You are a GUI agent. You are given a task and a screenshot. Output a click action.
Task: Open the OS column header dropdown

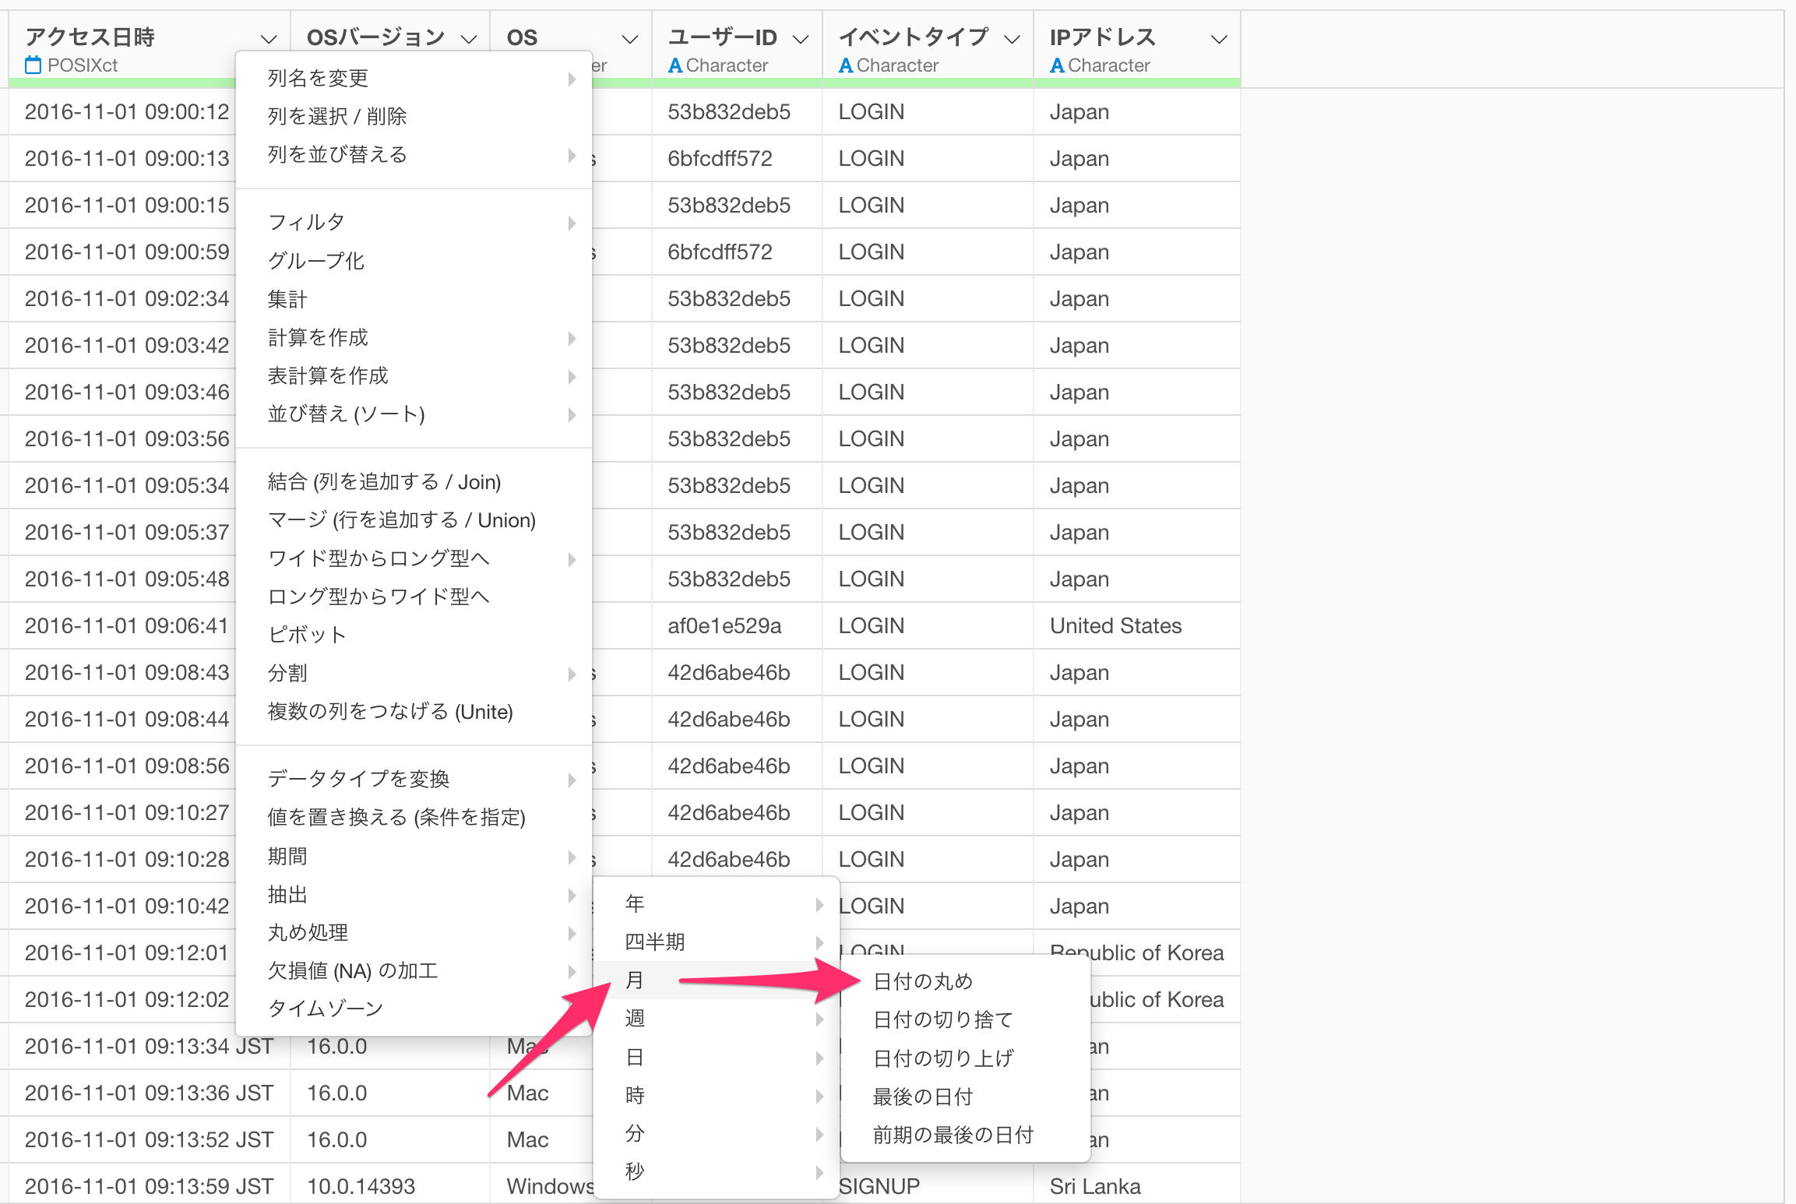[629, 39]
